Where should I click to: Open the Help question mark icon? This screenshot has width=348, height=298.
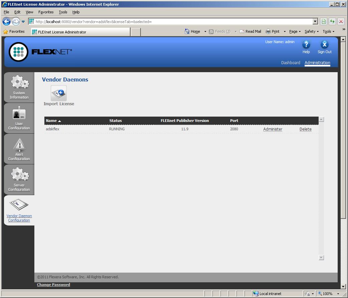306,45
